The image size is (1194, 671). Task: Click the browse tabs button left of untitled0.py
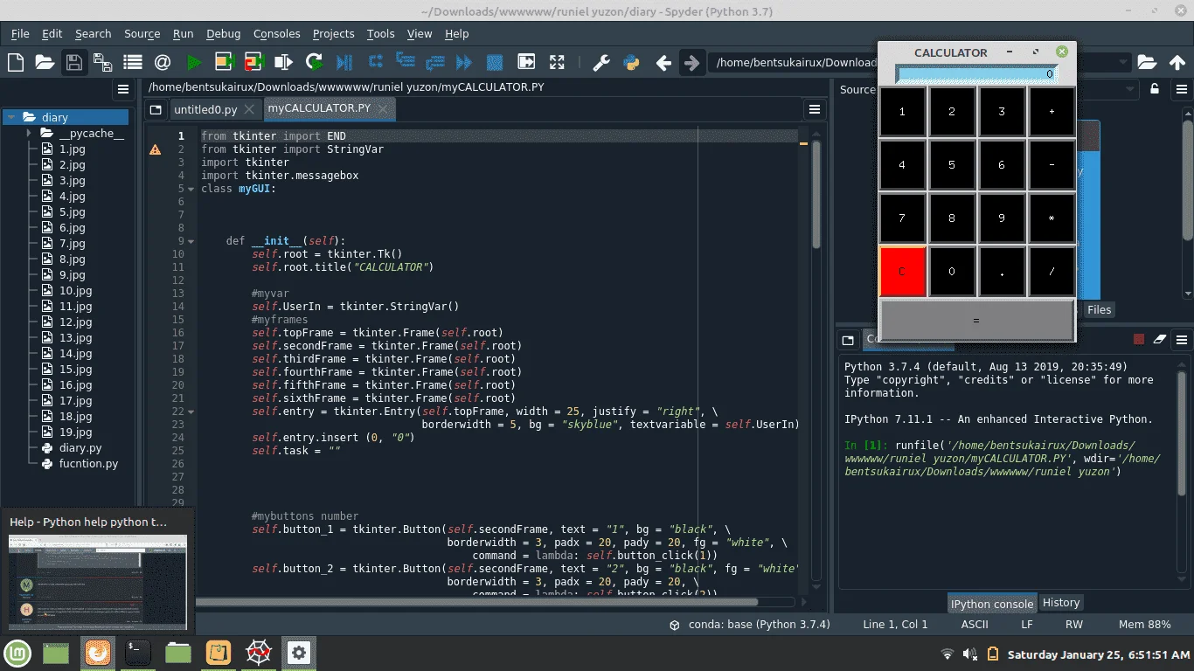(156, 109)
